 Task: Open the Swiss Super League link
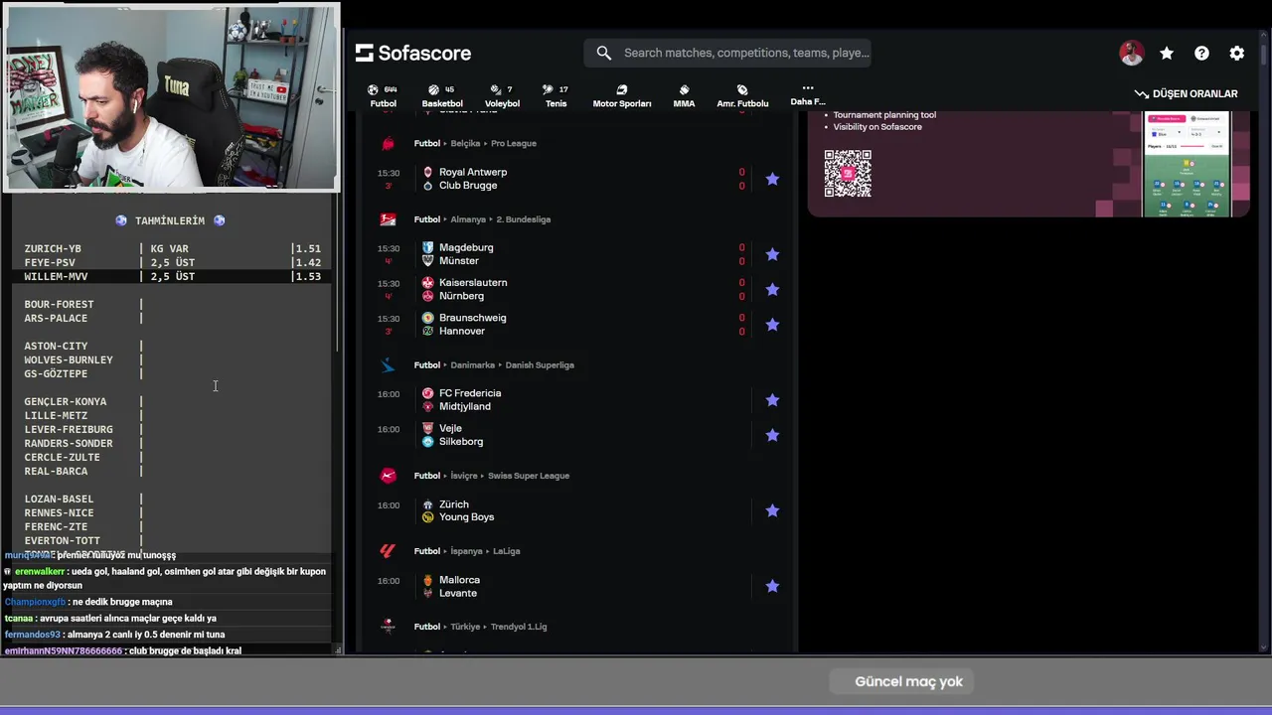(529, 476)
